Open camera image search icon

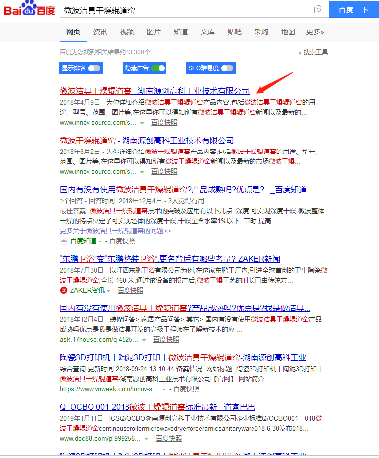tap(319, 9)
